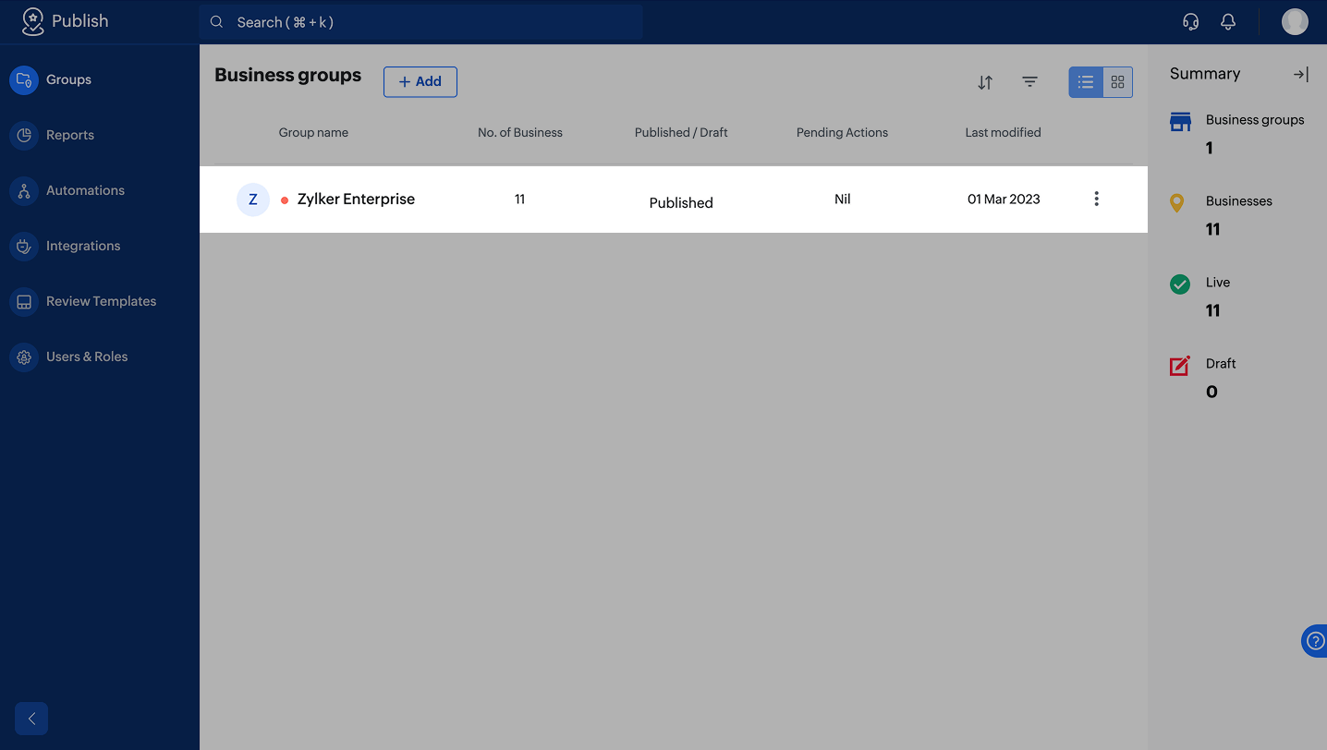
Task: Click the Automations workflow icon
Action: 24,190
